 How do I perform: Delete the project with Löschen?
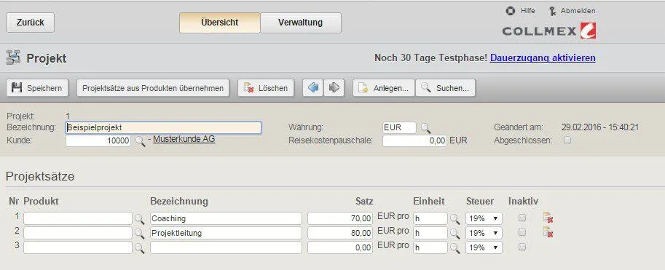point(266,88)
